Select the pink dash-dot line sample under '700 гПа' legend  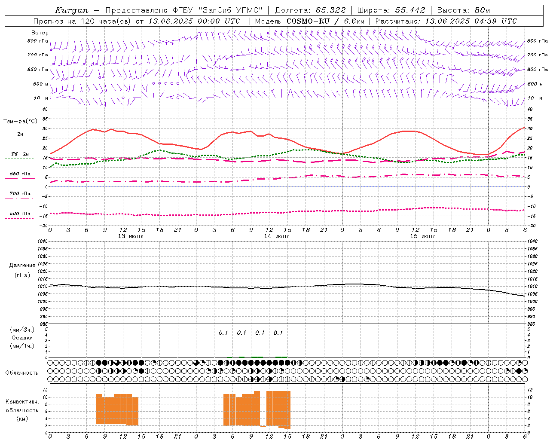coord(19,199)
